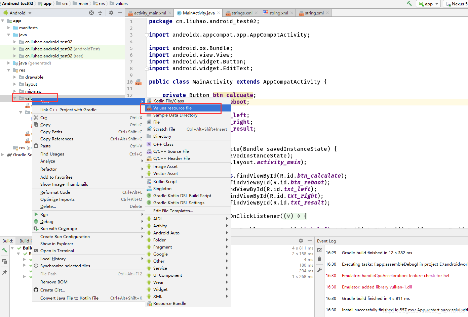
Task: Select Directory in New submenu
Action: [188, 136]
